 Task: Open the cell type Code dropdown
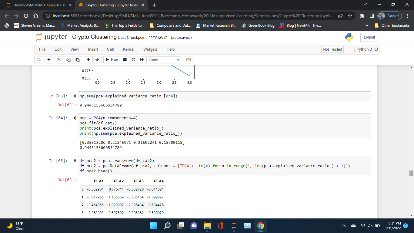[x=165, y=60]
